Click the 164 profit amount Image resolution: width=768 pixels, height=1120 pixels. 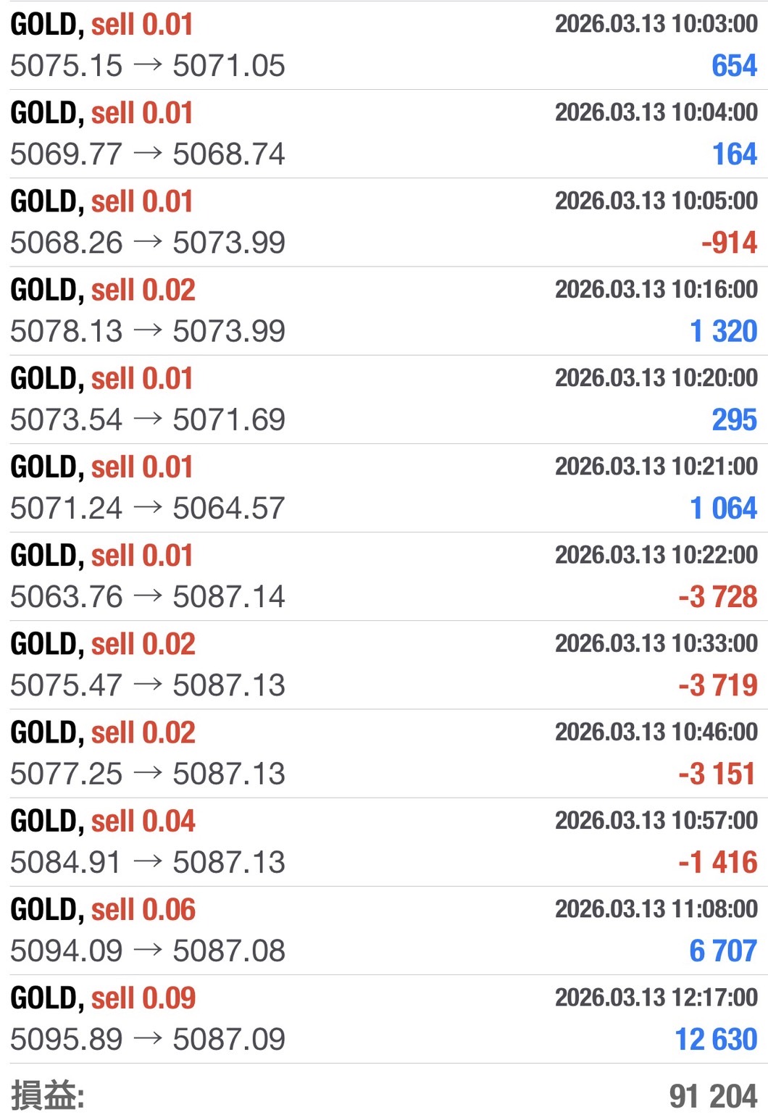pos(734,154)
